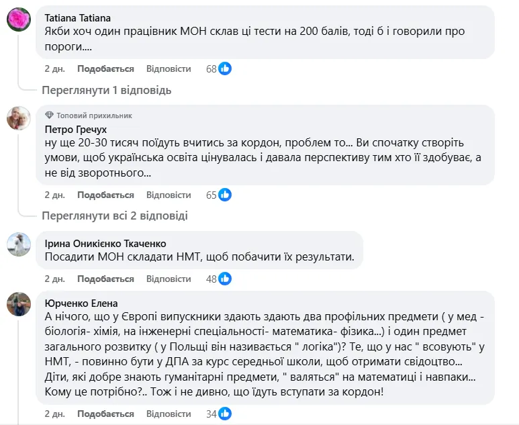
Task: Open Tatiana Tatiana's profile picture
Action: (18, 19)
